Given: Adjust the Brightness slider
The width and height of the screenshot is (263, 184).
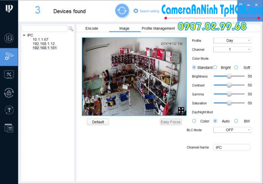Looking at the screenshot, I should pyautogui.click(x=229, y=76).
